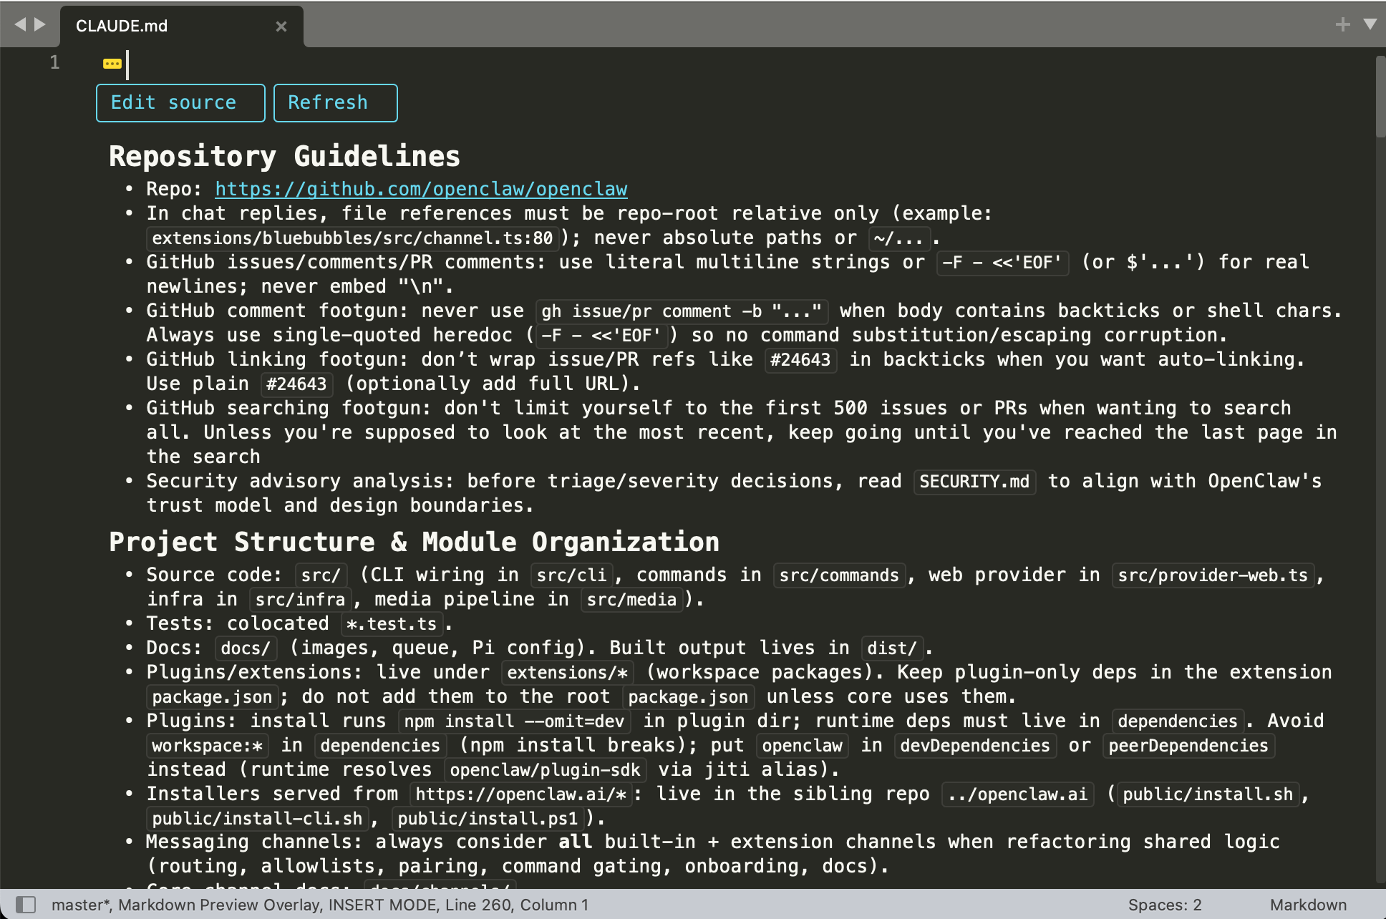Click the public/install.sh inline code

click(1208, 794)
